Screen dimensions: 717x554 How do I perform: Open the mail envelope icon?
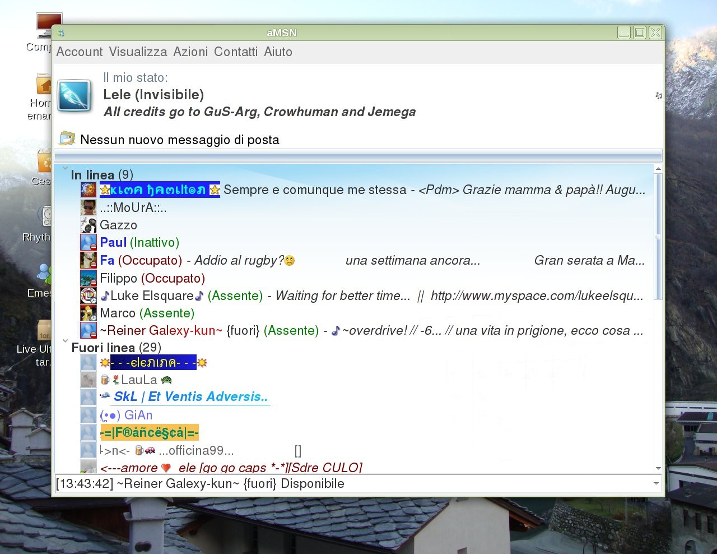coord(67,138)
